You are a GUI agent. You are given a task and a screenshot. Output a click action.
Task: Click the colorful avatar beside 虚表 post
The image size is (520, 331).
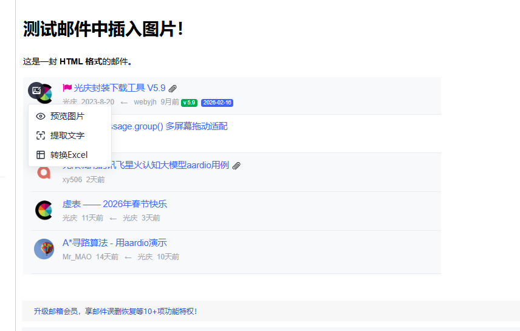click(x=44, y=210)
